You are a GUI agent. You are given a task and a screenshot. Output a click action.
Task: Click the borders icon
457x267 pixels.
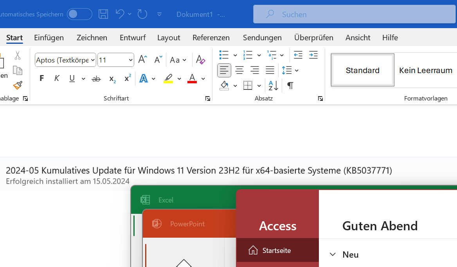[248, 86]
